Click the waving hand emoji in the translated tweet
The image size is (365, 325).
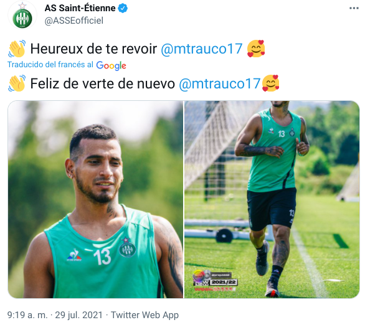coord(17,83)
